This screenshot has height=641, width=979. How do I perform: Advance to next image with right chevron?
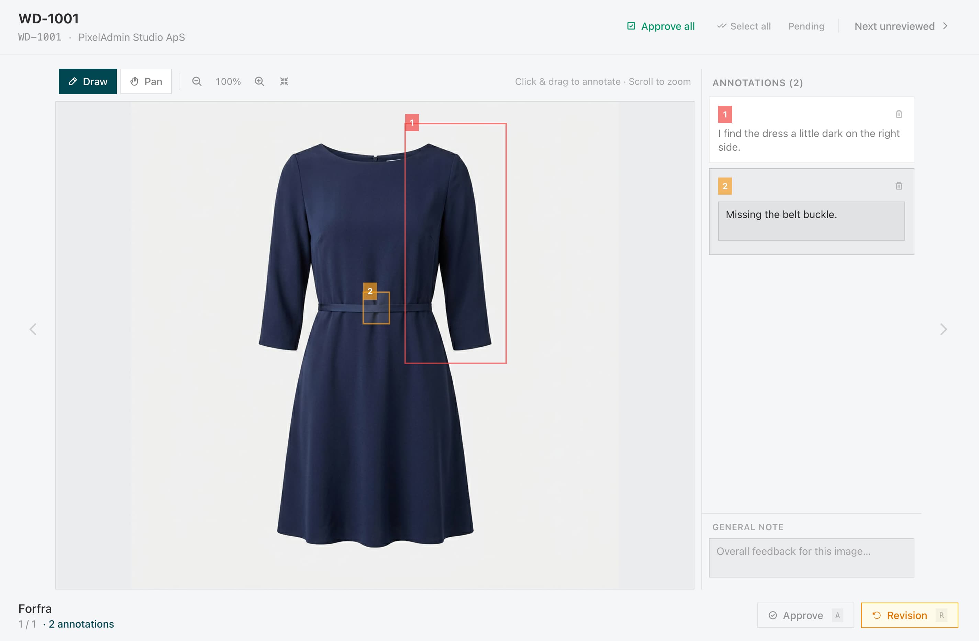click(x=944, y=329)
